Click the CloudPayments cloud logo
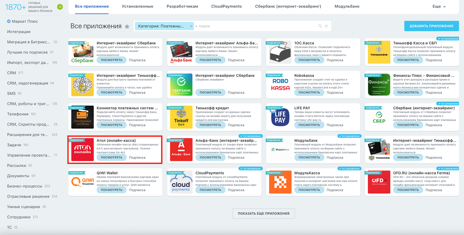This screenshot has width=464, height=235. pos(181,182)
